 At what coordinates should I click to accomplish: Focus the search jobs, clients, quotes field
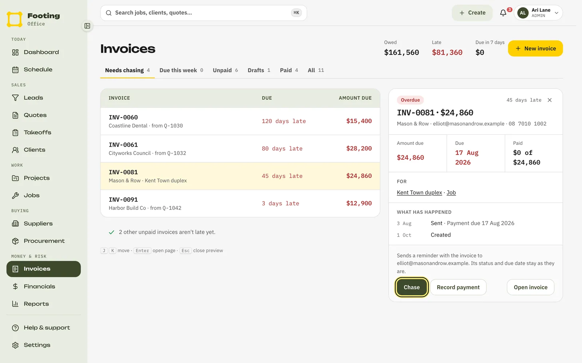(x=204, y=13)
